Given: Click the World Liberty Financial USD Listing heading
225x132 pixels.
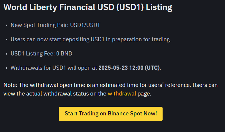Looking at the screenshot, I should pyautogui.click(x=88, y=8).
